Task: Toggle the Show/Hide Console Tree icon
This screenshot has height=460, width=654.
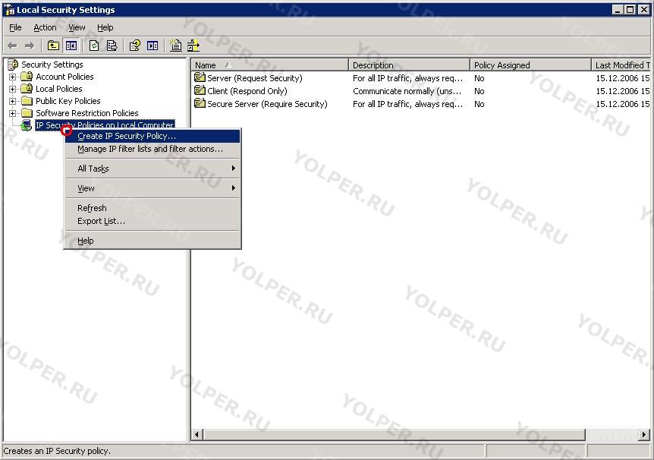Action: pos(71,46)
